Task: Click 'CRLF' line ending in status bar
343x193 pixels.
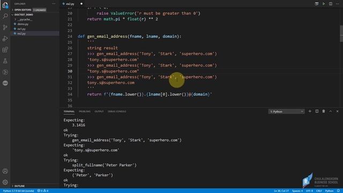Action: (319, 191)
